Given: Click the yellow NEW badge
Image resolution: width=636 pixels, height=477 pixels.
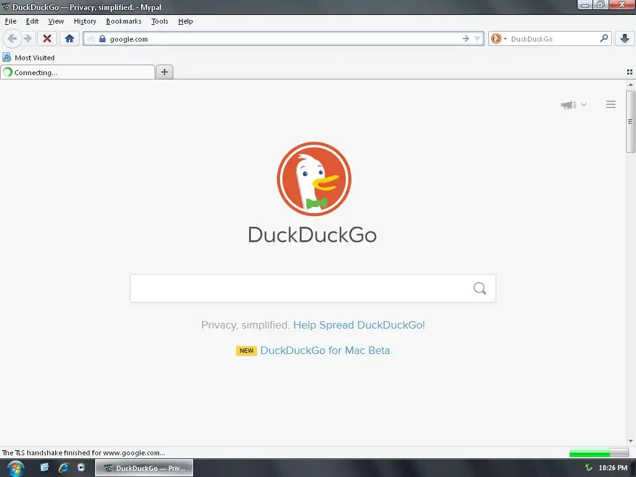Looking at the screenshot, I should [246, 351].
